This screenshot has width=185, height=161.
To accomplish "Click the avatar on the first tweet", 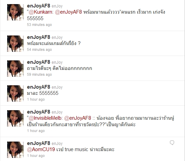I will pyautogui.click(x=15, y=12).
